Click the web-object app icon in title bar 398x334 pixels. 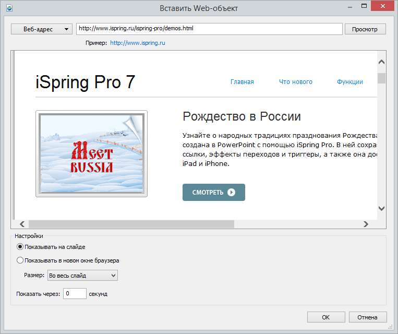click(x=9, y=8)
